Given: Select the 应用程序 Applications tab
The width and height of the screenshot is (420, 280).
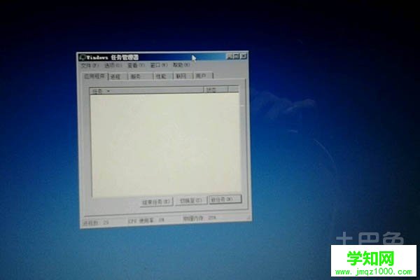Looking at the screenshot, I should coord(94,76).
